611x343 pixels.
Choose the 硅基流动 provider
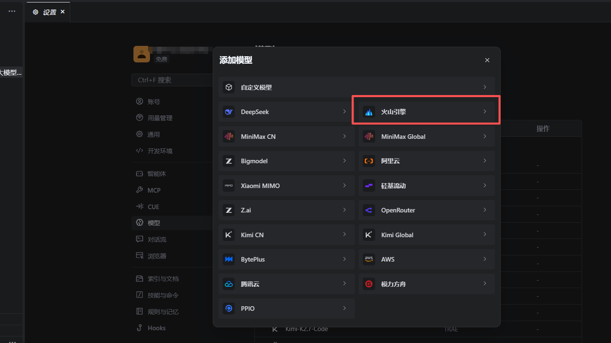point(427,186)
